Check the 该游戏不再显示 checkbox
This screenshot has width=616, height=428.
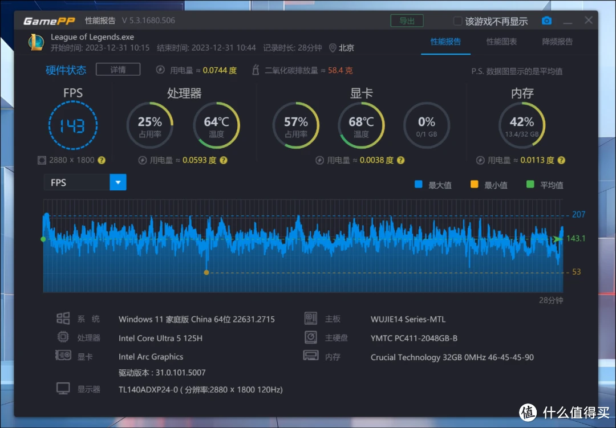point(457,21)
